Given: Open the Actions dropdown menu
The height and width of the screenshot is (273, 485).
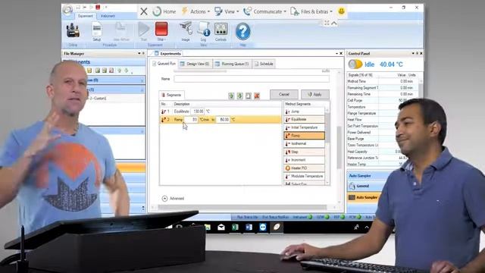Looking at the screenshot, I should click(x=196, y=11).
